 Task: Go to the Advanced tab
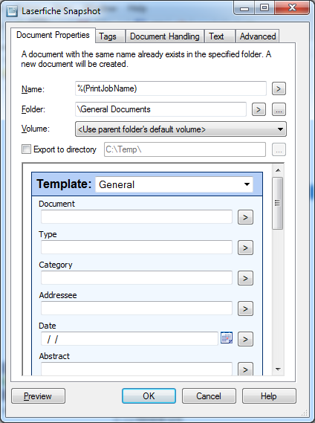click(x=258, y=36)
